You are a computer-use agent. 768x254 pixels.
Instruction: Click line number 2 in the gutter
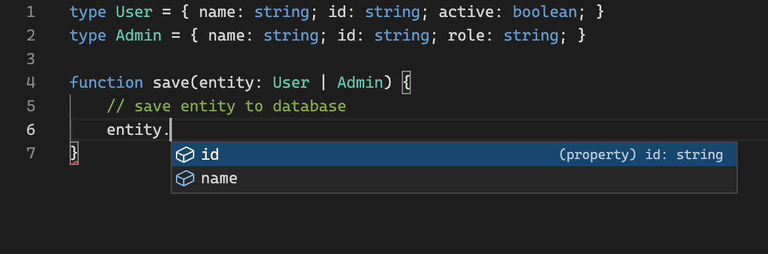pyautogui.click(x=31, y=35)
